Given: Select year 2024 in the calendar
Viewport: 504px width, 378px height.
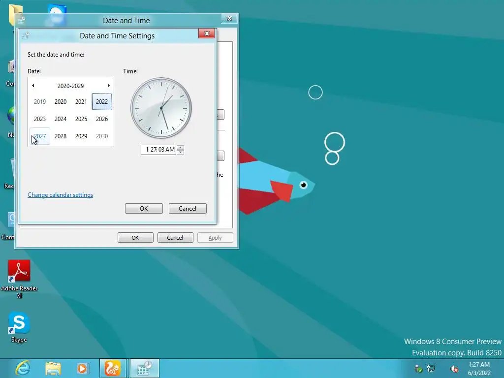Looking at the screenshot, I should (x=61, y=119).
